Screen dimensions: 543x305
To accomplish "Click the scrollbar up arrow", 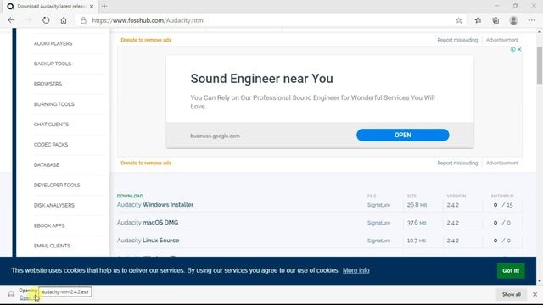I will tap(540, 32).
